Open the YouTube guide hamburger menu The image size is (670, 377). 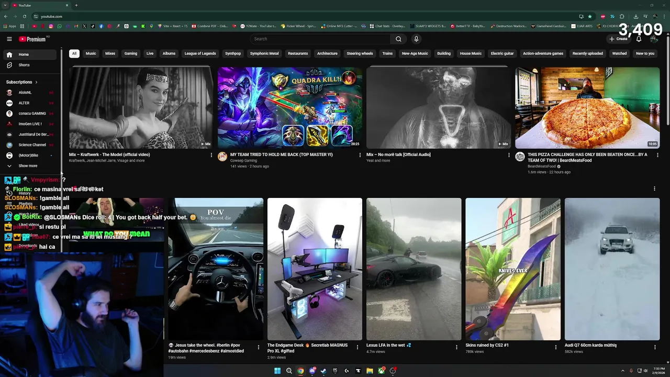point(9,39)
